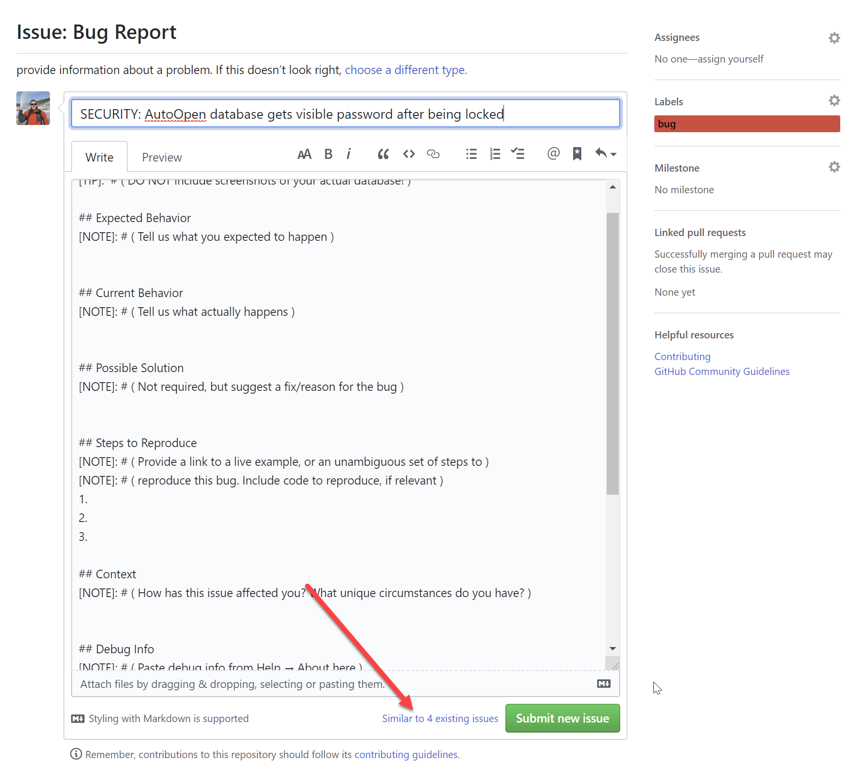This screenshot has width=846, height=773.
Task: Insert a hyperlink using the toolbar
Action: [x=433, y=154]
